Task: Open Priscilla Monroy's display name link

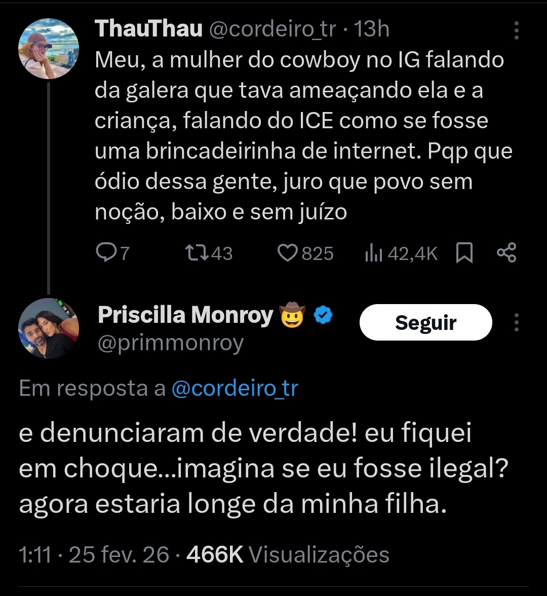Action: tap(185, 315)
